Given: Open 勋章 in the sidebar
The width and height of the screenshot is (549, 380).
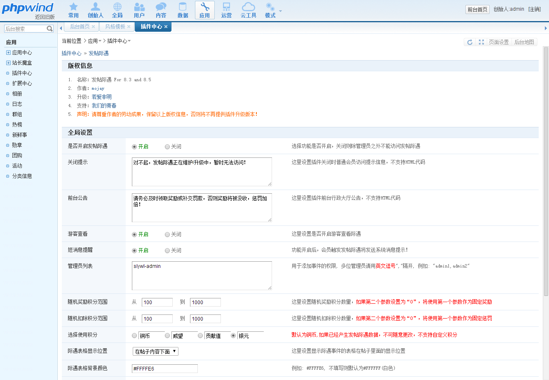Looking at the screenshot, I should tap(17, 145).
